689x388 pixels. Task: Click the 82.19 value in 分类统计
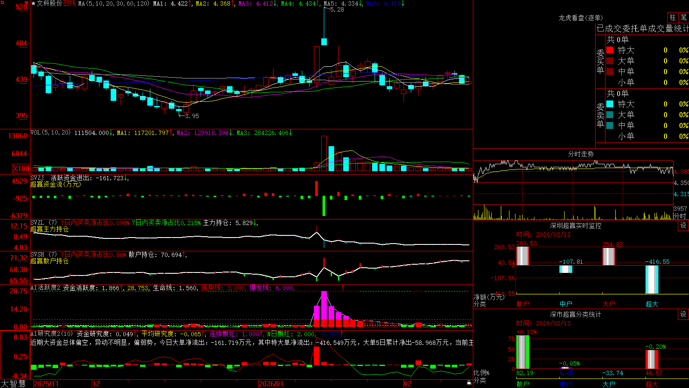click(525, 373)
